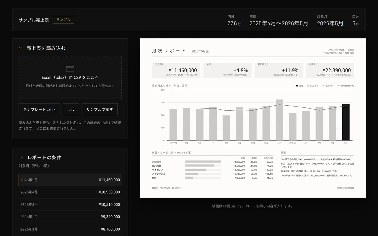Click the 26年1月 bar in the chart
This screenshot has width=378, height=236.
pos(293,127)
